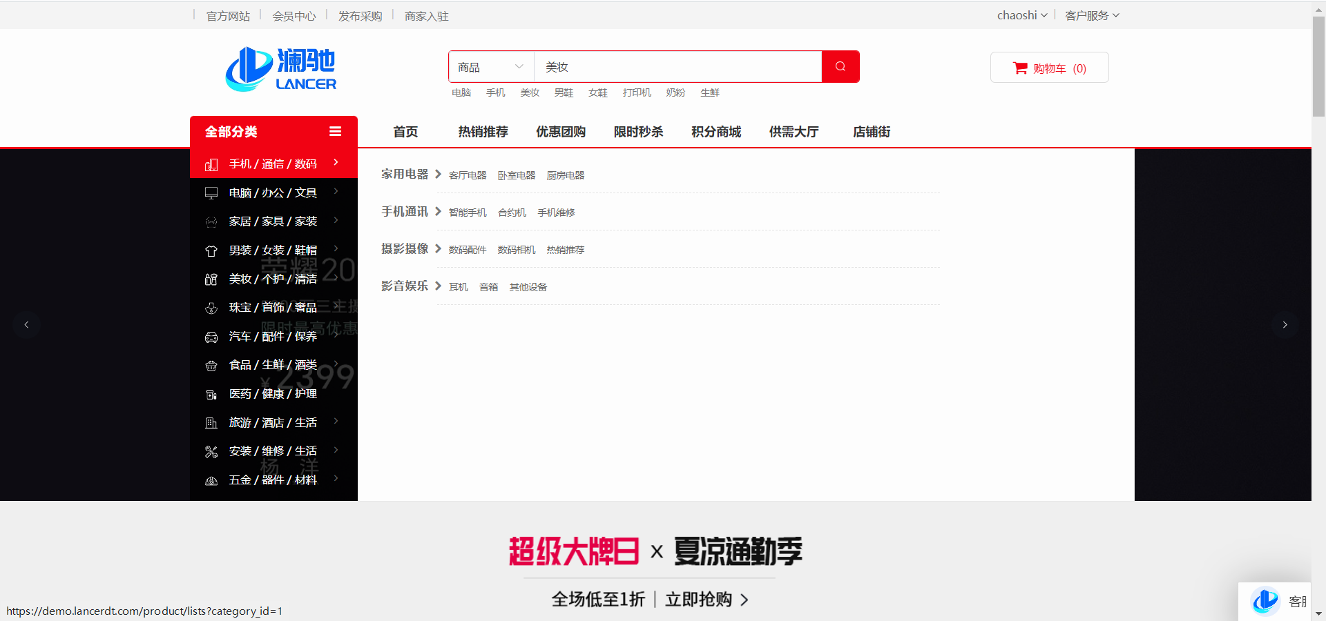Go to previous banner slide

(26, 324)
